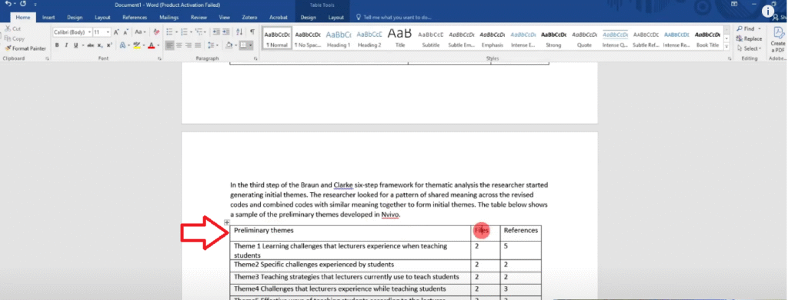Click the Shading paint bucket icon

229,45
